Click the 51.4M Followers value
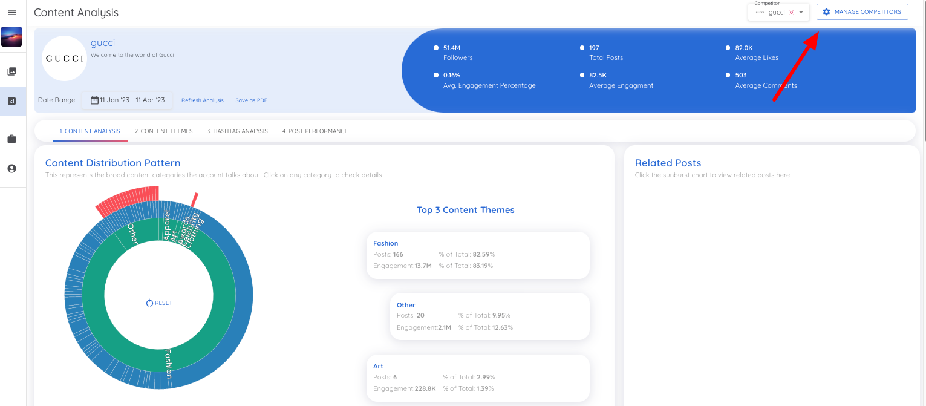This screenshot has height=406, width=926. click(x=452, y=48)
